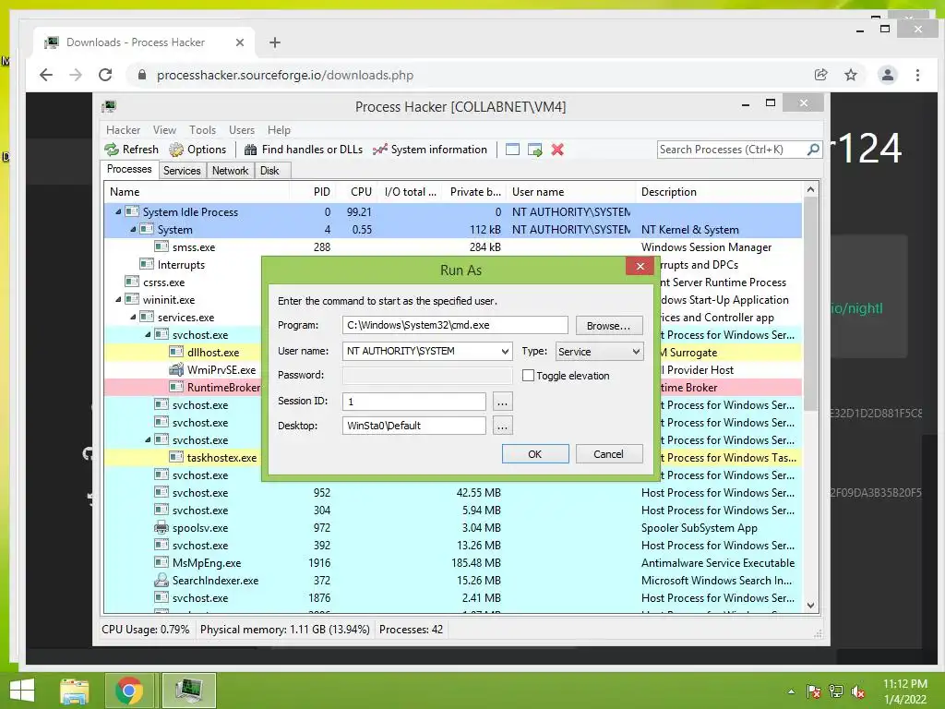Click the search magnifier icon
Screen dimensions: 945x709
coord(813,149)
